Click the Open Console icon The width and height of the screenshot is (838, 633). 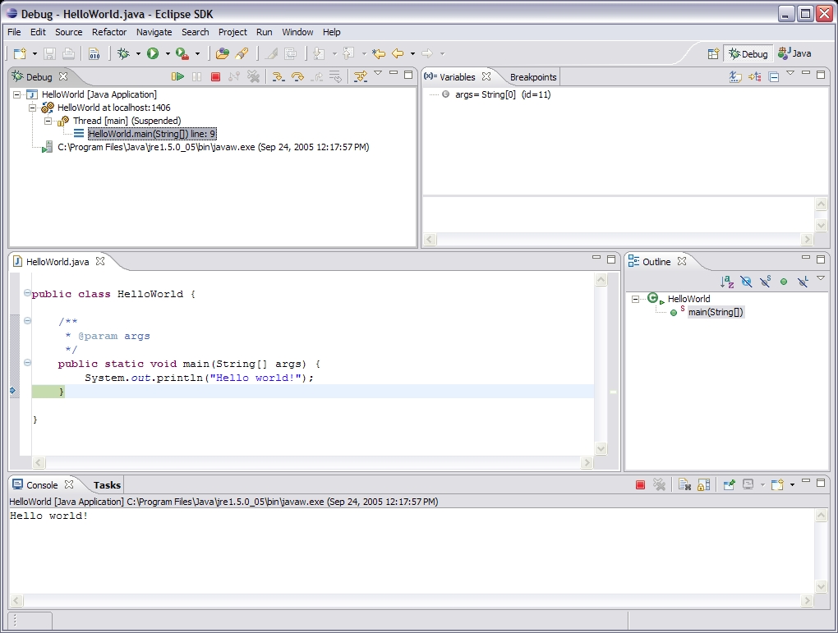pos(777,484)
